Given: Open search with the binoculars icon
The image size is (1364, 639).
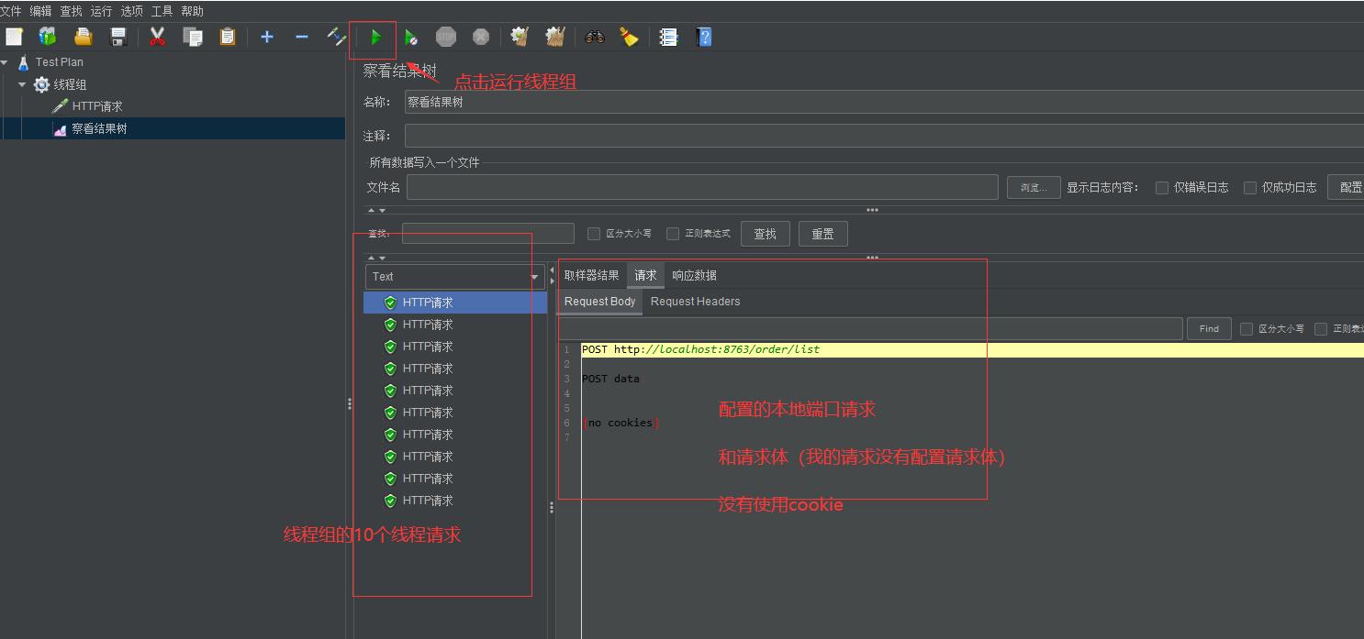Looking at the screenshot, I should click(595, 37).
